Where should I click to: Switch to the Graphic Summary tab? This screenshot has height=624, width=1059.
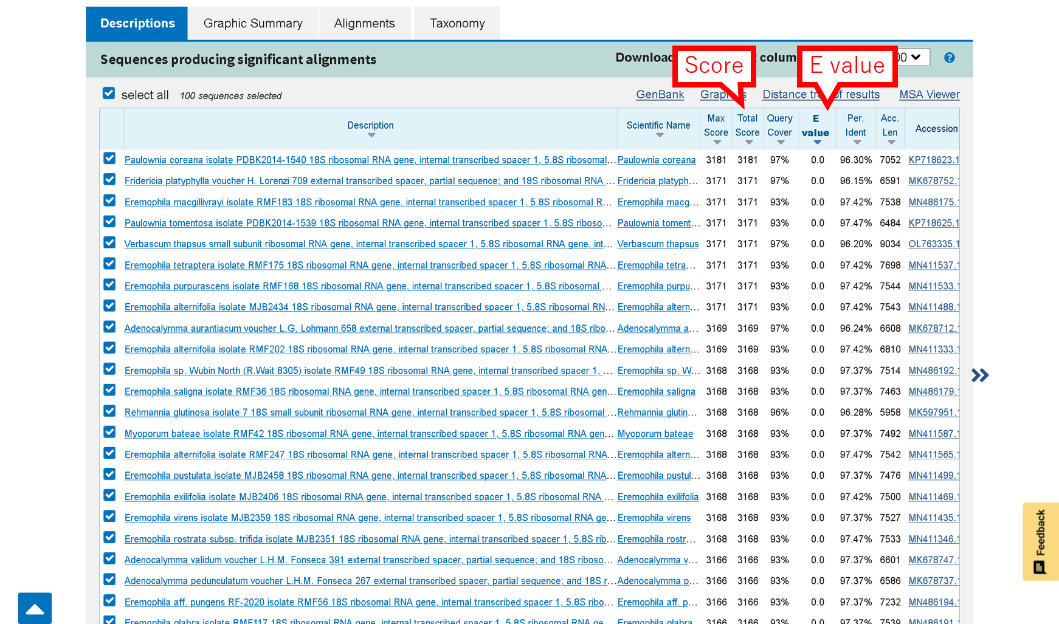[253, 24]
